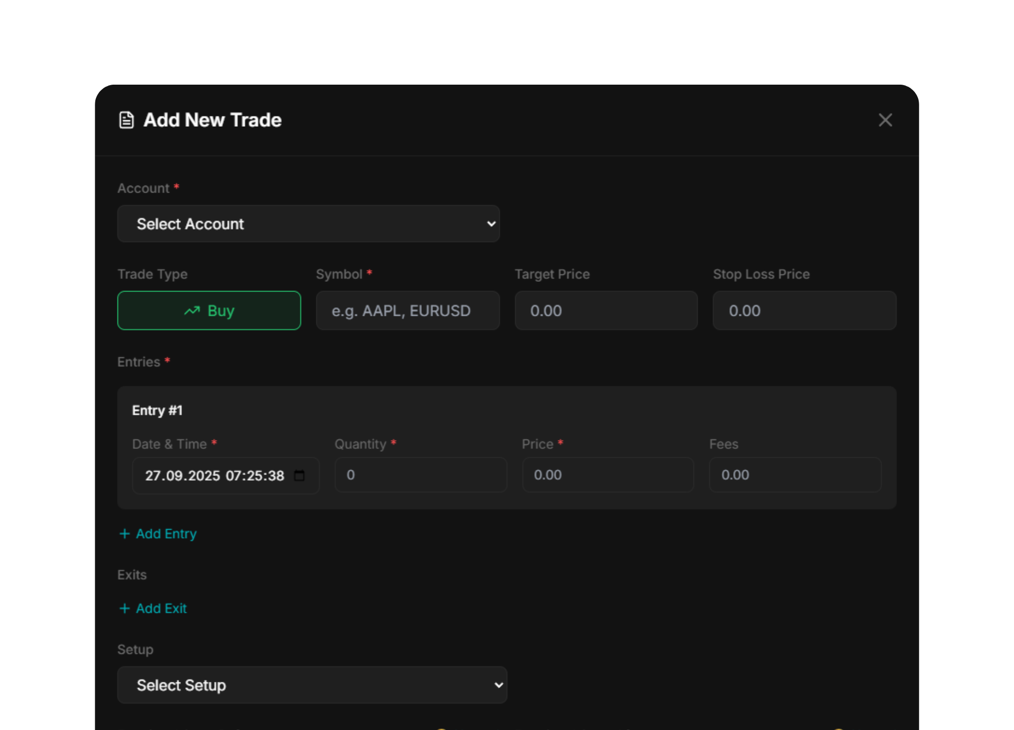Close the Add New Trade dialog
Viewport: 1014px width, 730px height.
pyautogui.click(x=885, y=120)
